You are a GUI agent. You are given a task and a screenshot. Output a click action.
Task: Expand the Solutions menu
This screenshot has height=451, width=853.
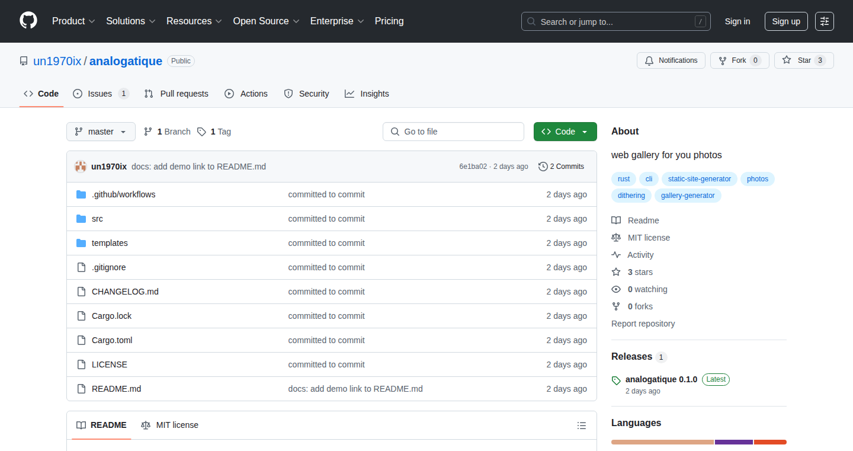[131, 21]
